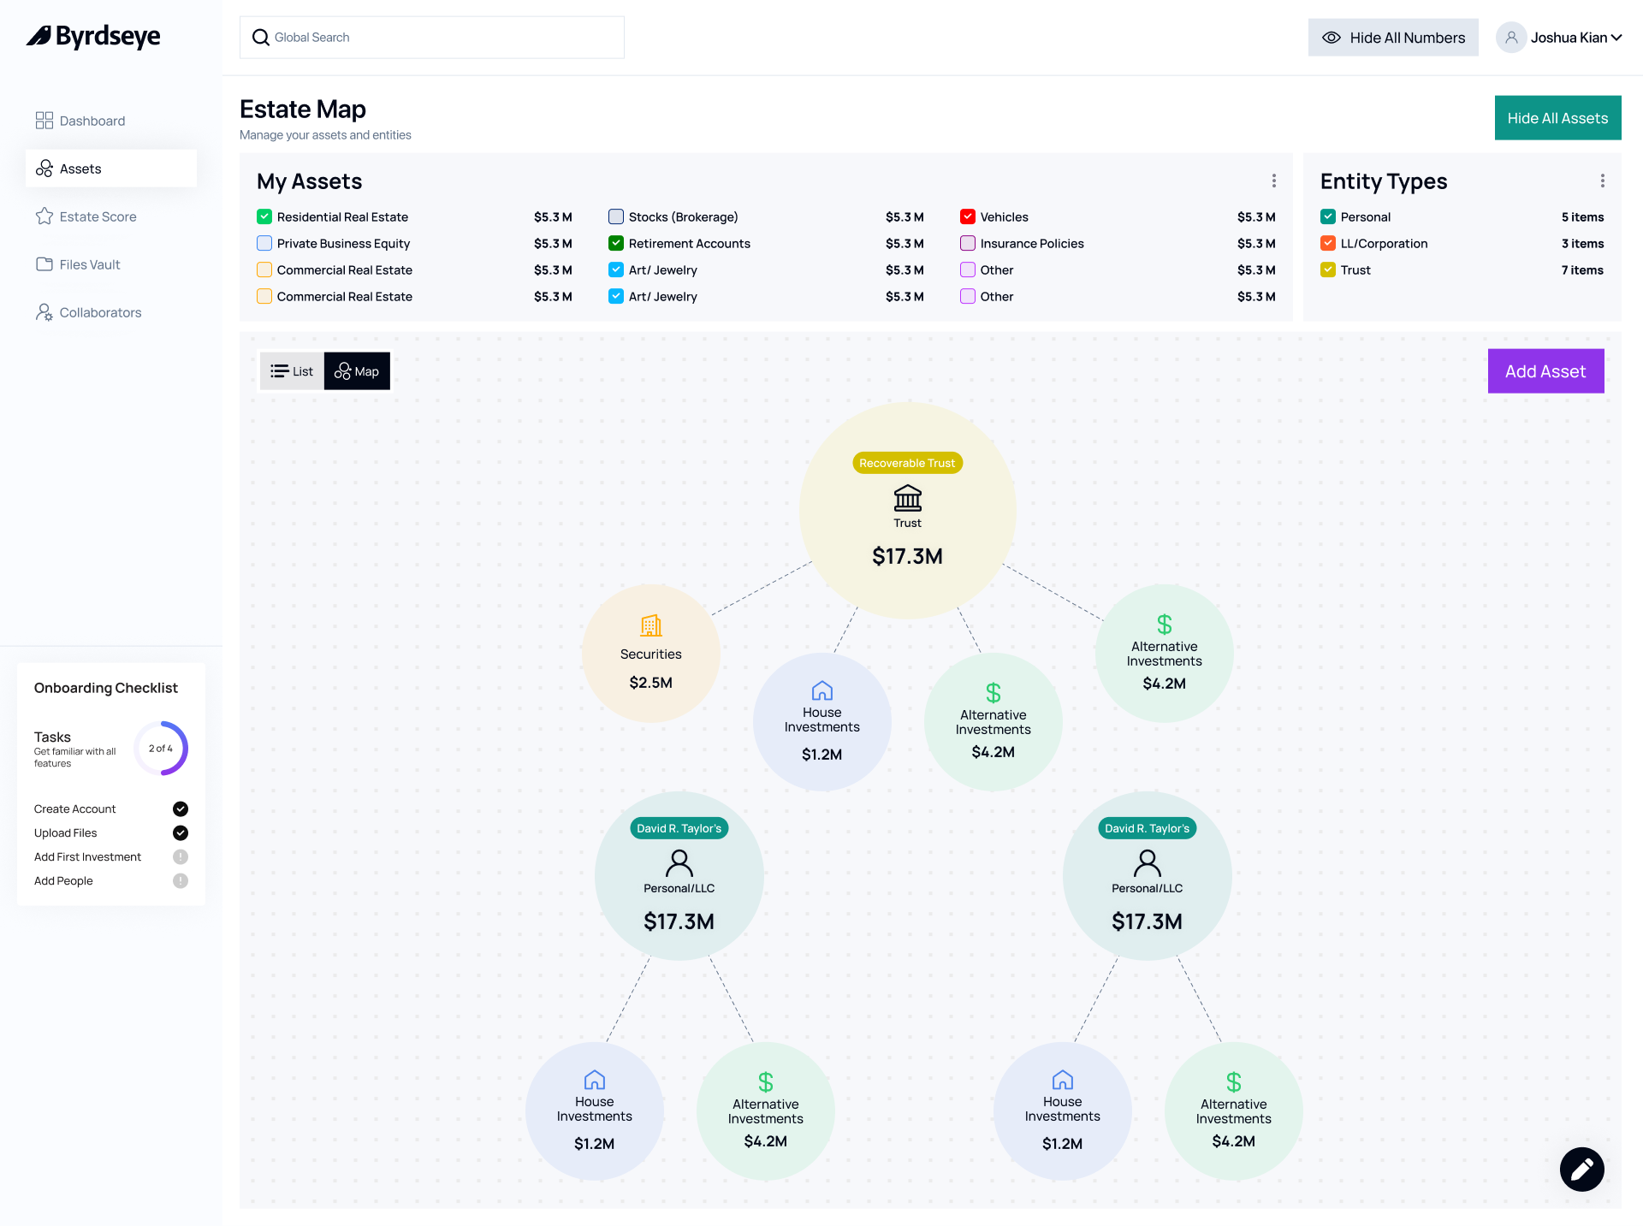Click the Assets icon in sidebar

(44, 169)
